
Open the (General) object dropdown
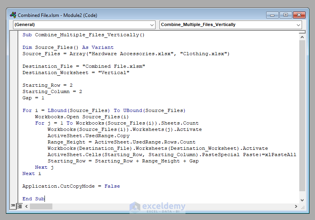84,25
